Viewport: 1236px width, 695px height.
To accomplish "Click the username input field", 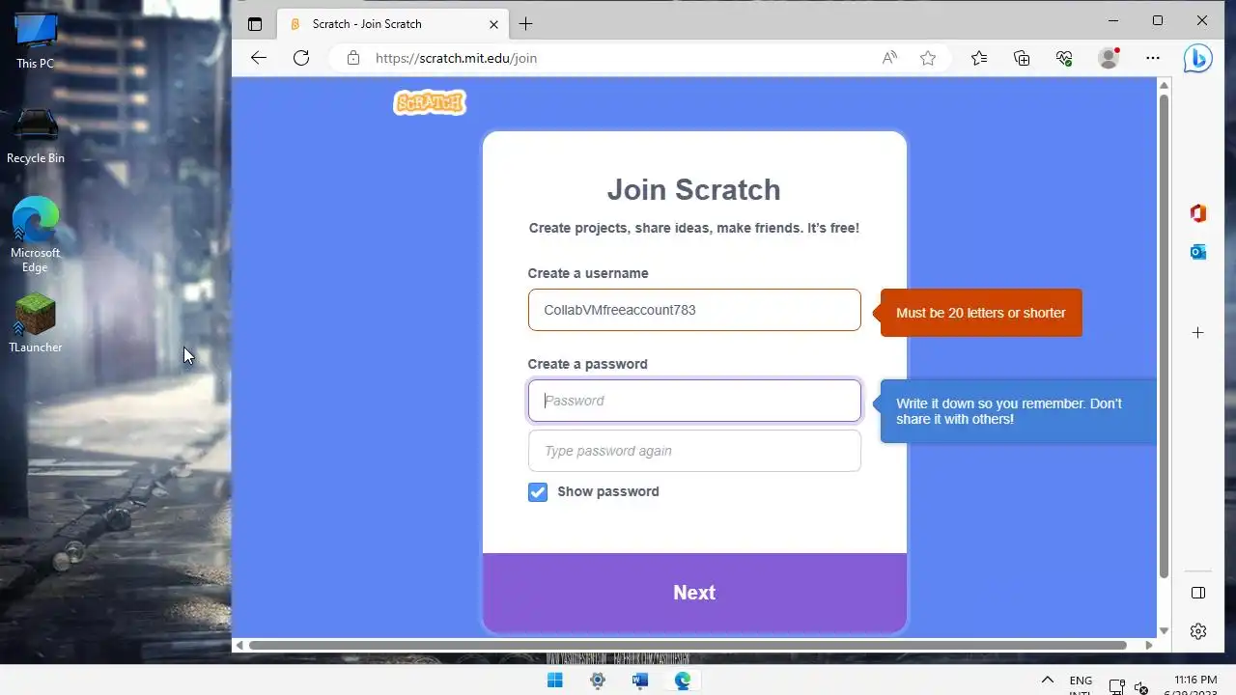I will [694, 310].
